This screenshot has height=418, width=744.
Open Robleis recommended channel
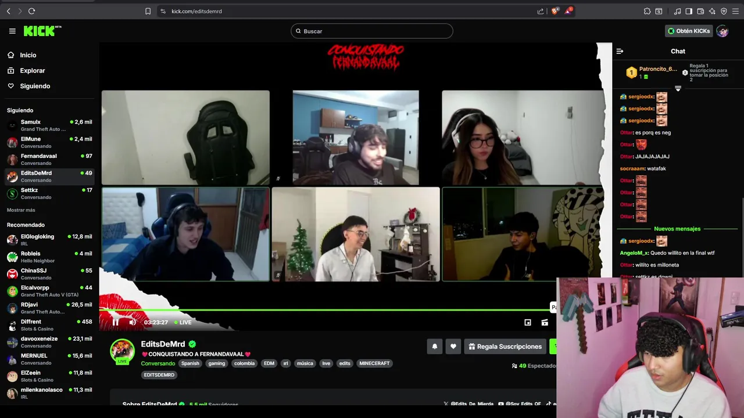49,257
